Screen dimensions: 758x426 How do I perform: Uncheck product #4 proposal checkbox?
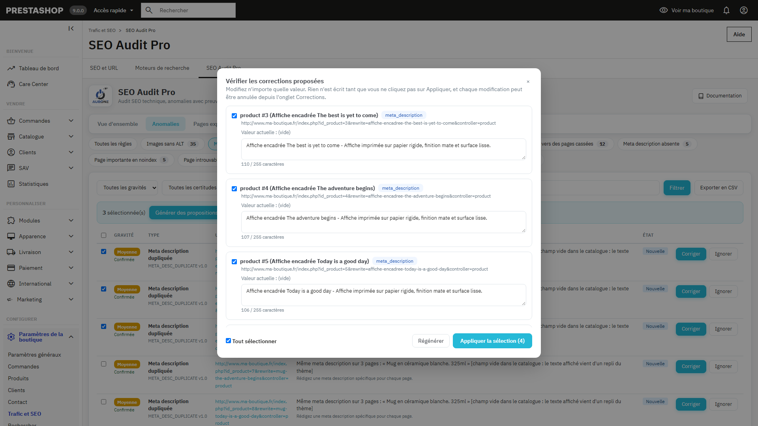(x=234, y=189)
